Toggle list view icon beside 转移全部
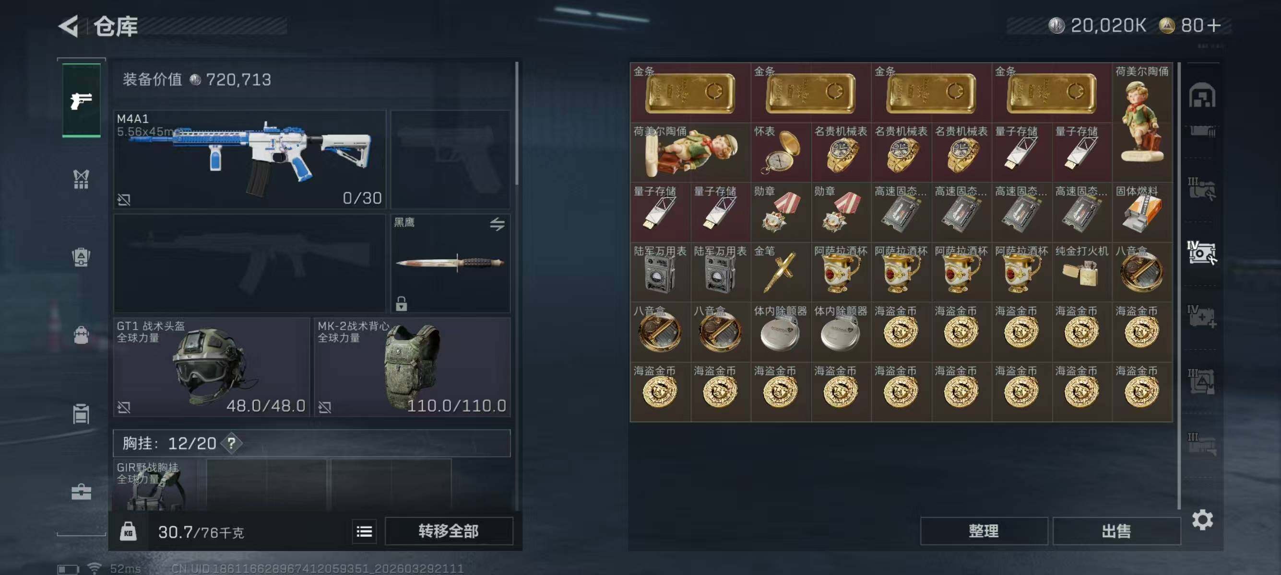 (x=364, y=532)
